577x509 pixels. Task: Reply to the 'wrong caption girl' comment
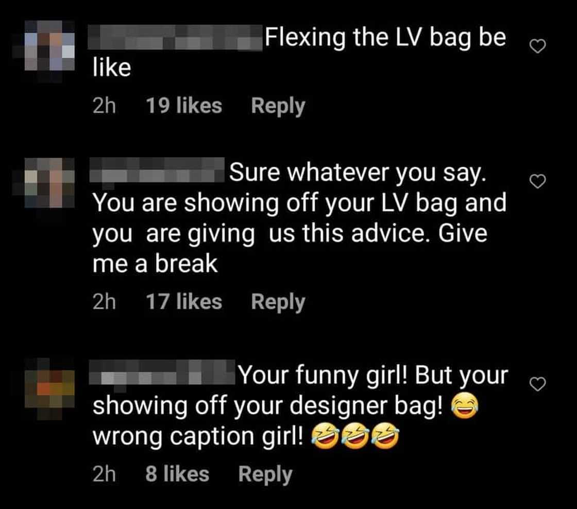(x=265, y=474)
